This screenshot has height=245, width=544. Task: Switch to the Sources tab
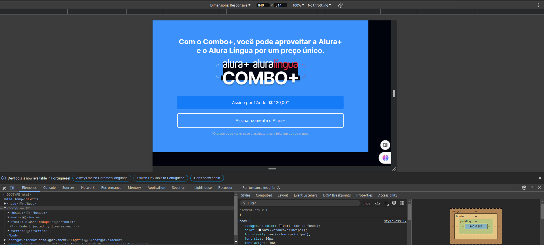(68, 188)
